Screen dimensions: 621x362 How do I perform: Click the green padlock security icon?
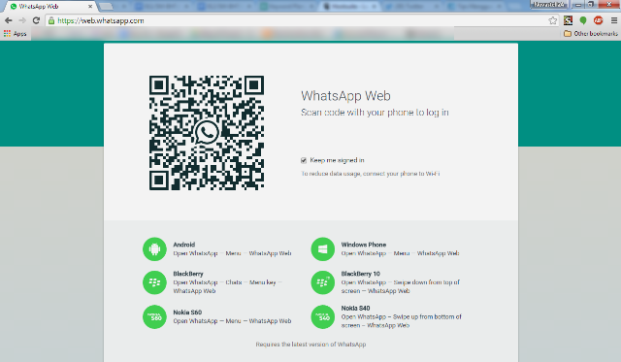point(51,20)
